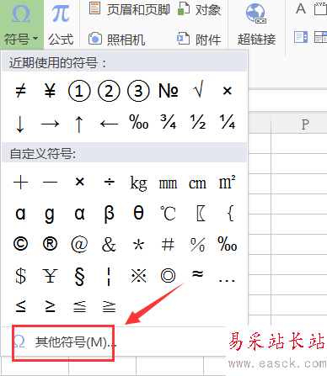The width and height of the screenshot is (327, 376).
Task: Insert the m² square meter symbol
Action: pyautogui.click(x=227, y=182)
